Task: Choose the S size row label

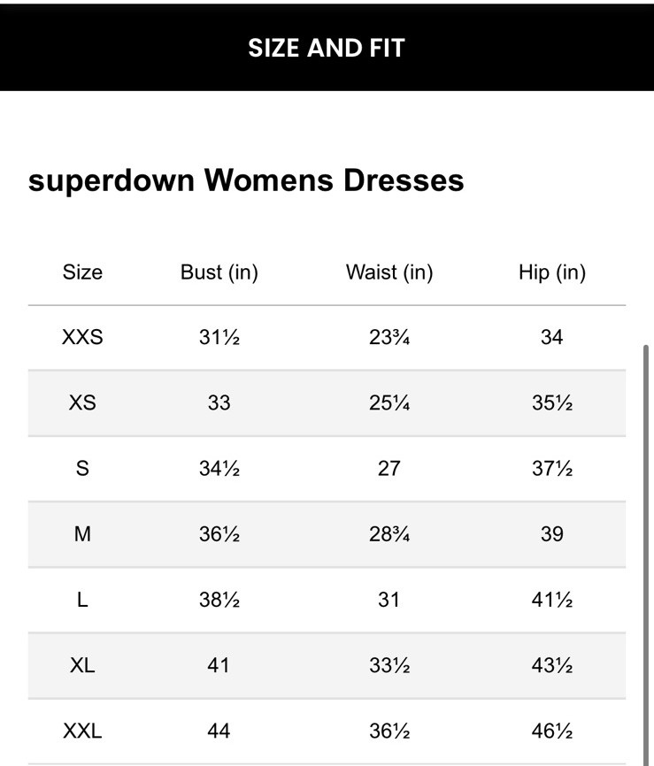Action: click(82, 468)
